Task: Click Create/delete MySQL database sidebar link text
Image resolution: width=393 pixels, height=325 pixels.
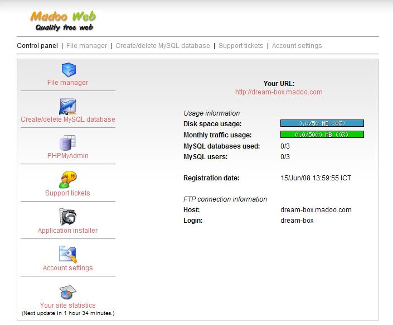Action: (x=68, y=120)
